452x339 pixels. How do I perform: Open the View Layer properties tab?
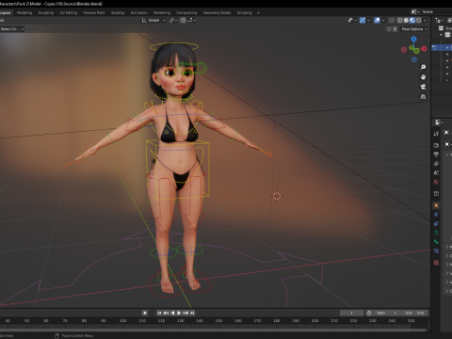coord(436,164)
